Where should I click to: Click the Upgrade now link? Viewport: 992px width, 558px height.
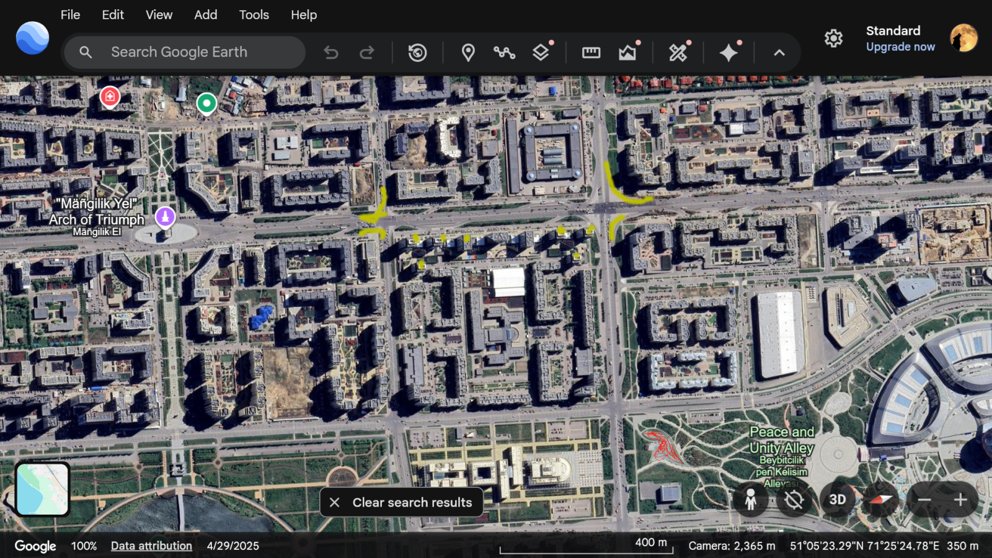tap(900, 47)
